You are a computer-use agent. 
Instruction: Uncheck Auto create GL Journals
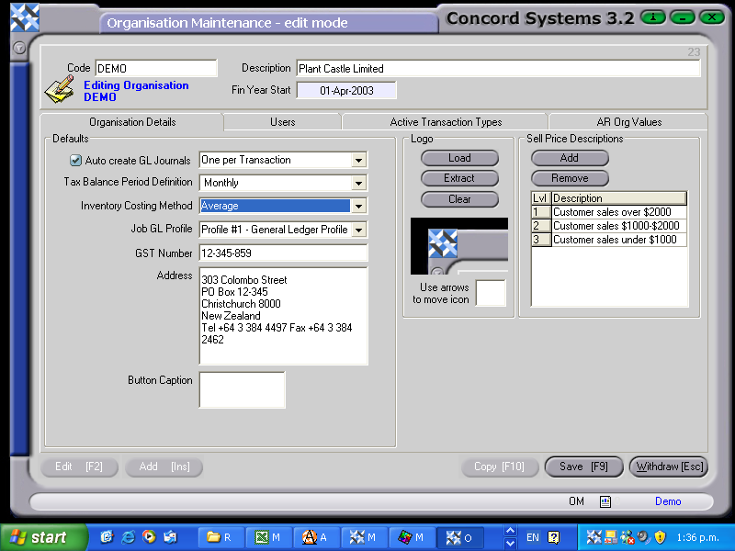coord(74,160)
